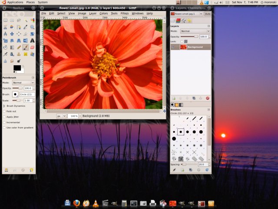This screenshot has height=209, width=278.
Task: Select the Heal tool
Action: pos(26,54)
